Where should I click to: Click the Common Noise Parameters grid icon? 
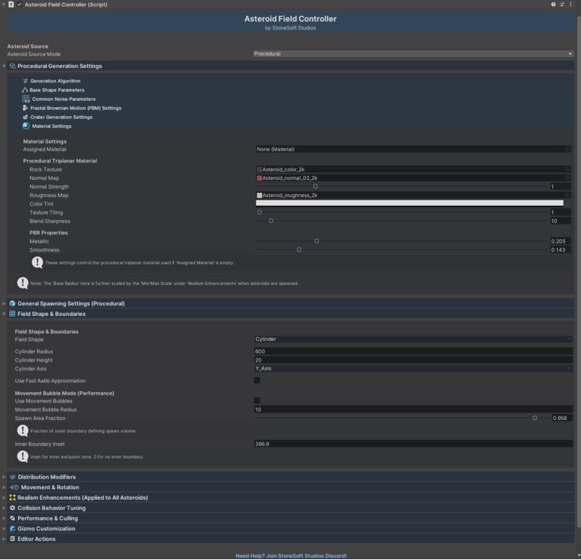tap(26, 99)
